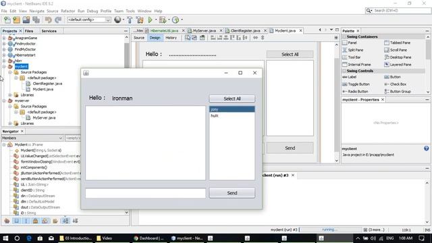Change vertical resizability icon

pyautogui.click(x=263, y=38)
